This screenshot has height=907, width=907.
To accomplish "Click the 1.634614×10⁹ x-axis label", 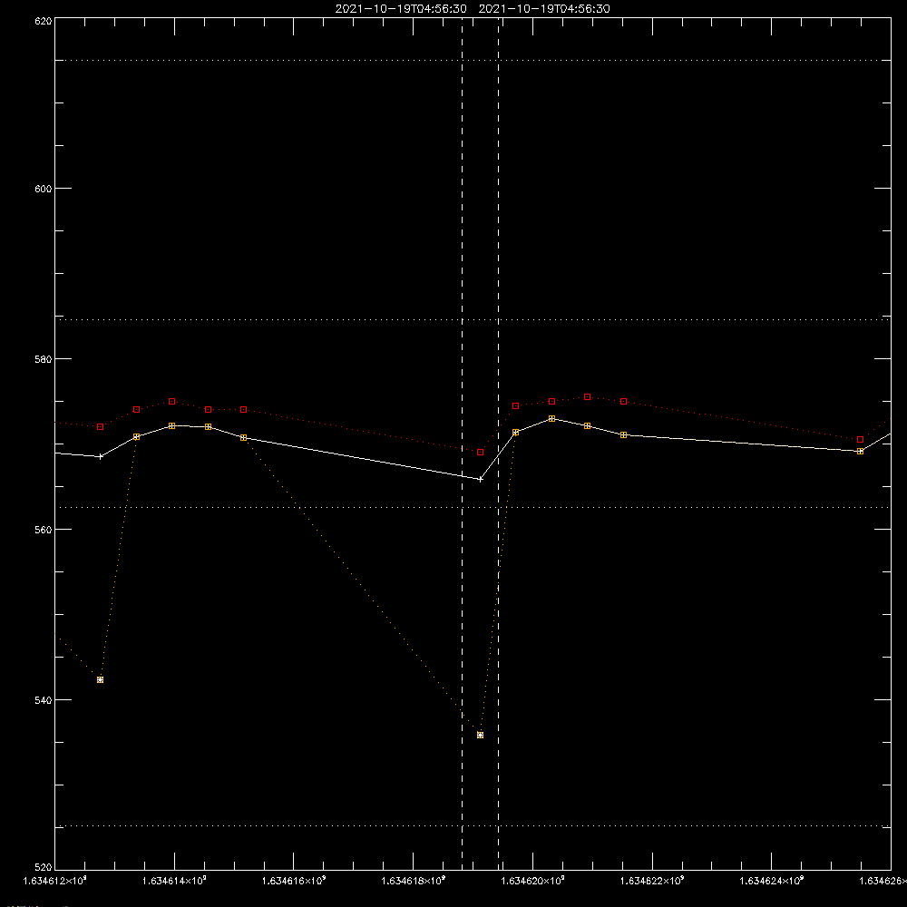I will click(174, 881).
